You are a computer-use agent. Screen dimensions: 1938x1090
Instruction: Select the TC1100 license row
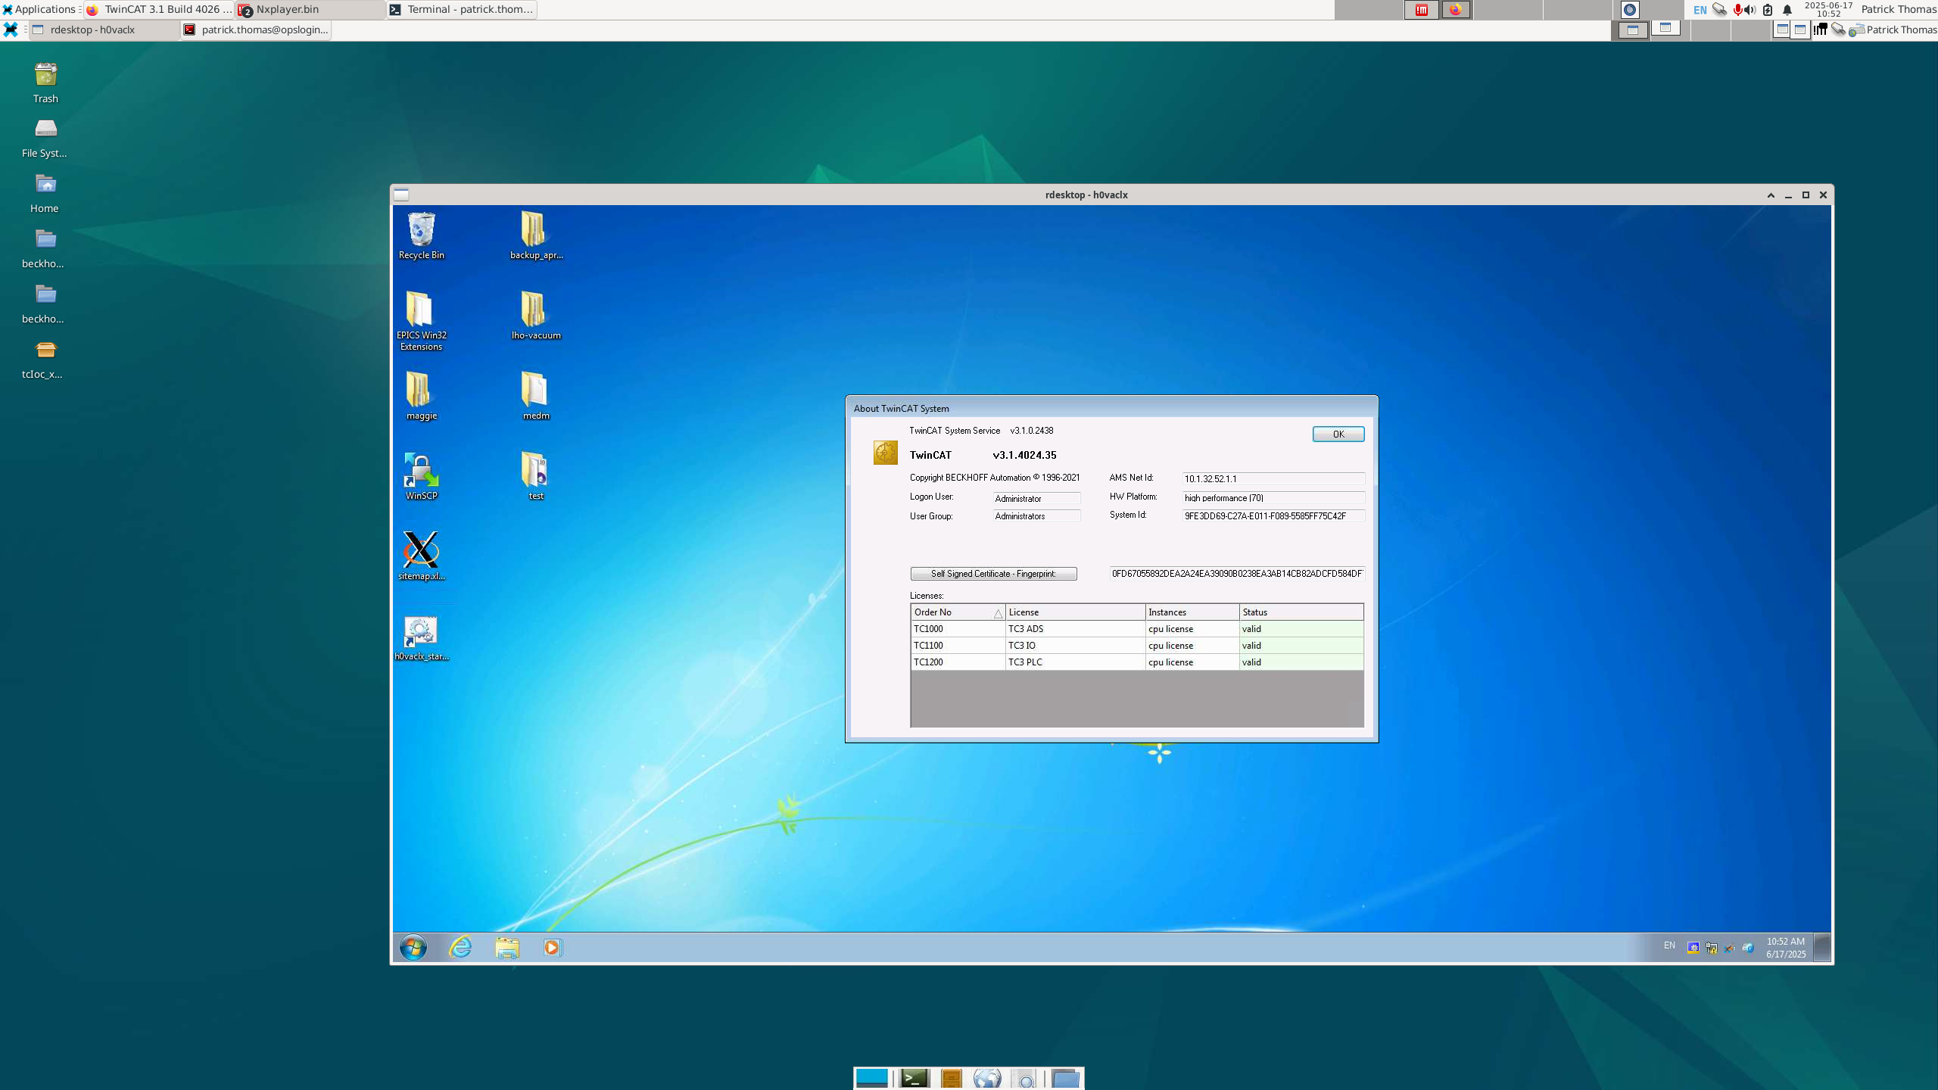point(1137,646)
